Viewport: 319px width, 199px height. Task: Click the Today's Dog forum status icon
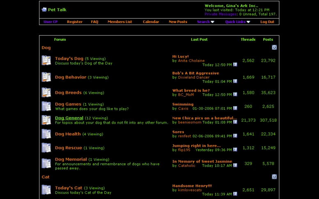tap(46, 60)
